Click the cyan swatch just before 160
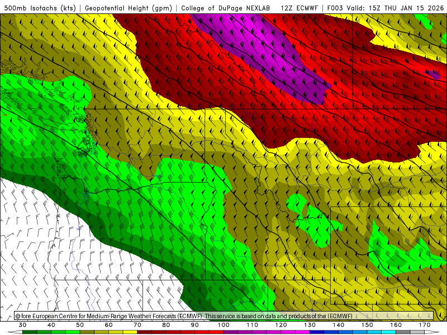 tap(389, 332)
